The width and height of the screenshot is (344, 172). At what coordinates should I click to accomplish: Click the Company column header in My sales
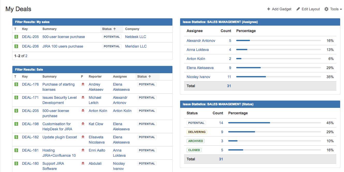132,29
